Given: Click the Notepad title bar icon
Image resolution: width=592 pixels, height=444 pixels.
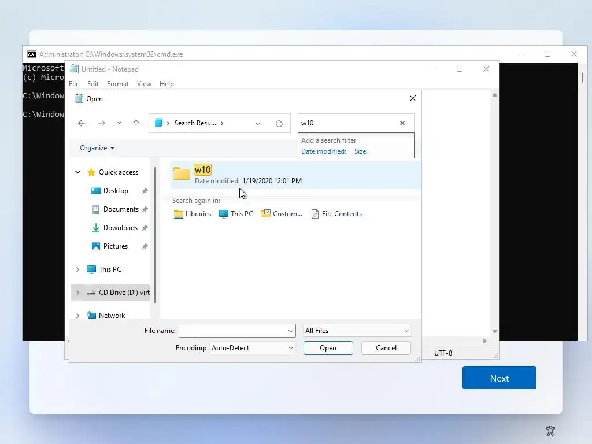Looking at the screenshot, I should pos(75,69).
